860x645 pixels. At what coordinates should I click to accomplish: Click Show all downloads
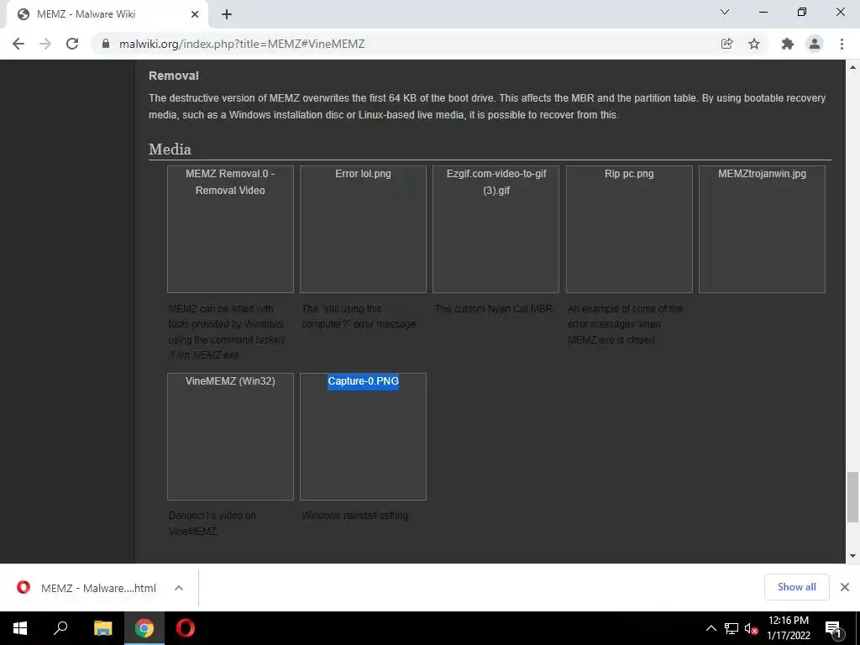click(x=796, y=587)
